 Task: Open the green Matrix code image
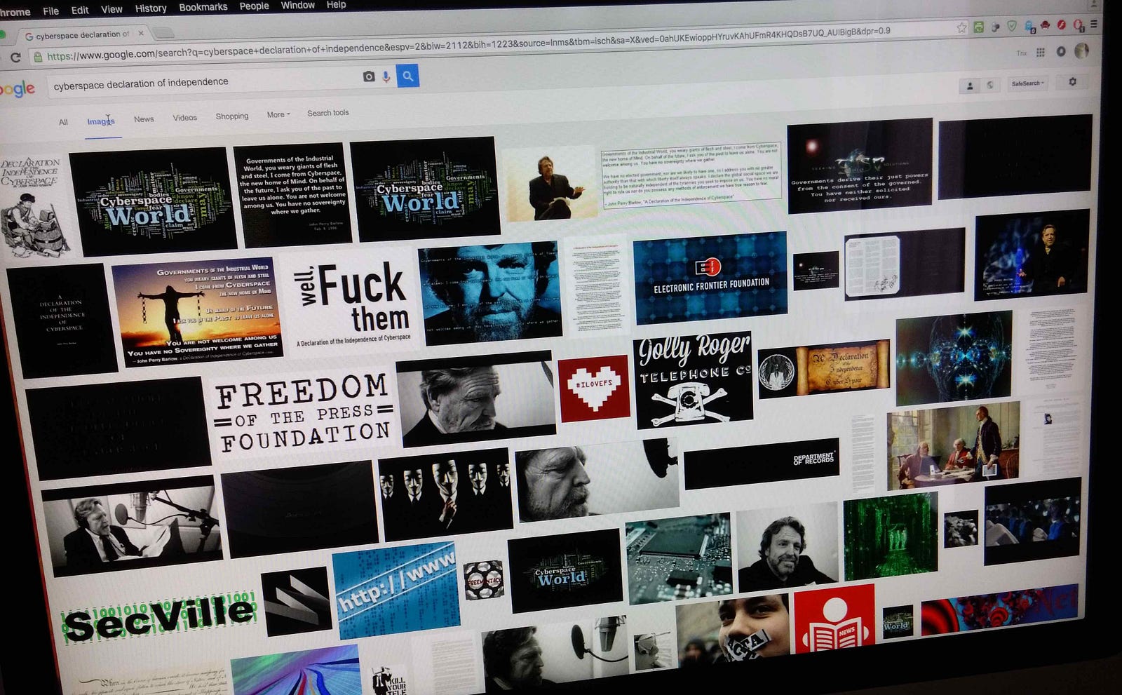pos(890,536)
